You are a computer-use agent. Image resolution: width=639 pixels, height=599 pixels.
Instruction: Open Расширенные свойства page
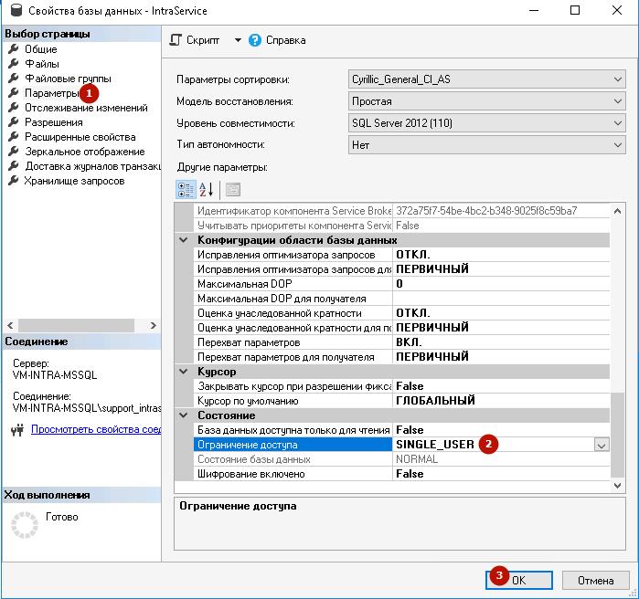point(80,137)
